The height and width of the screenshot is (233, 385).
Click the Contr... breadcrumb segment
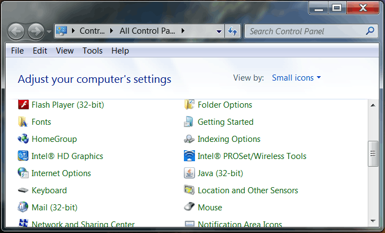pyautogui.click(x=92, y=31)
